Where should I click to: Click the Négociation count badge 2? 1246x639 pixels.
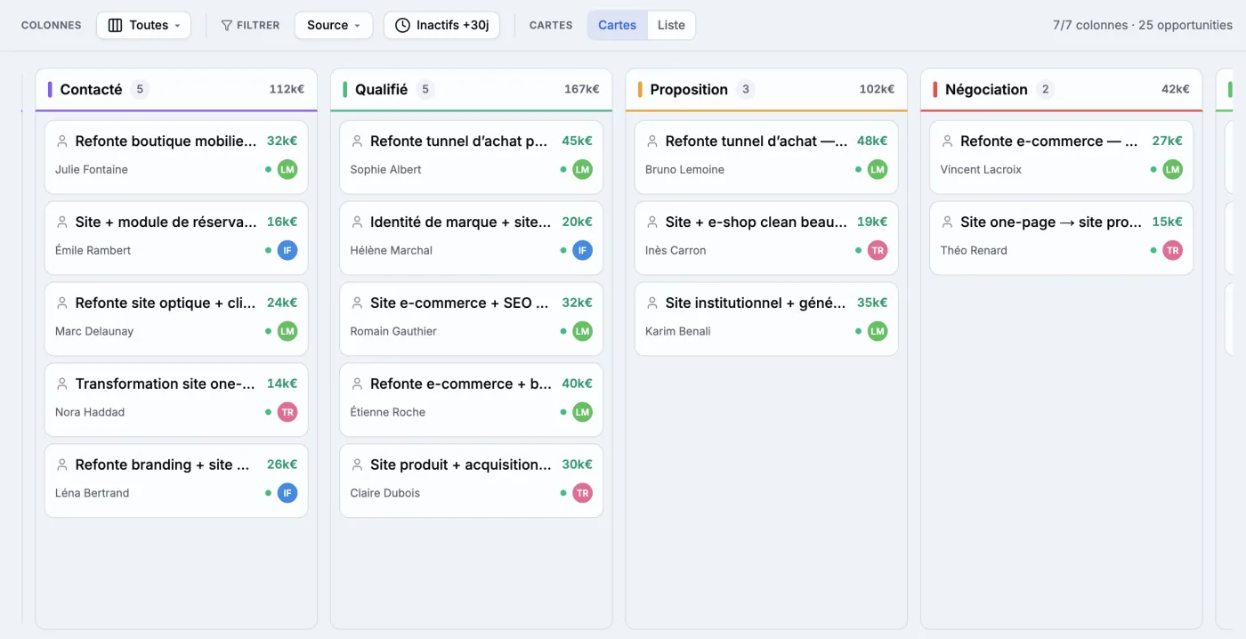[x=1046, y=89]
